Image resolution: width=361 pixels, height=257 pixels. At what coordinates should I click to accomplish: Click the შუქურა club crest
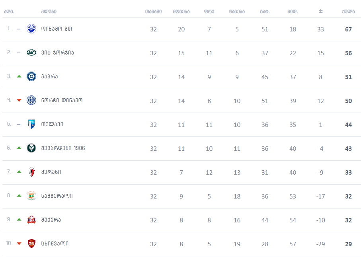point(31,220)
